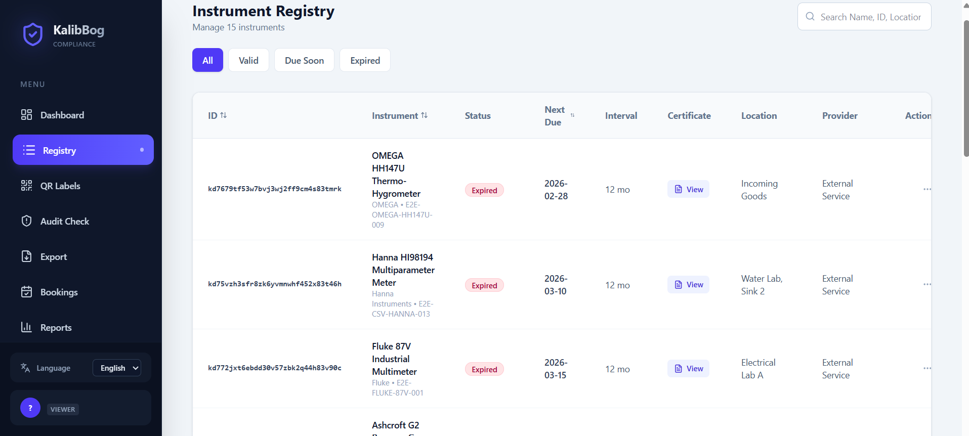Click the QR Labels QR-code icon
This screenshot has height=436, width=969.
tap(26, 186)
